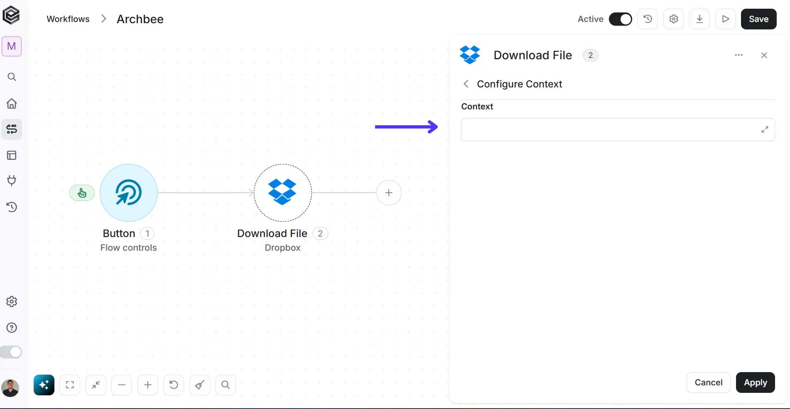Click the Archbee workflow title
The width and height of the screenshot is (790, 409).
pos(140,19)
